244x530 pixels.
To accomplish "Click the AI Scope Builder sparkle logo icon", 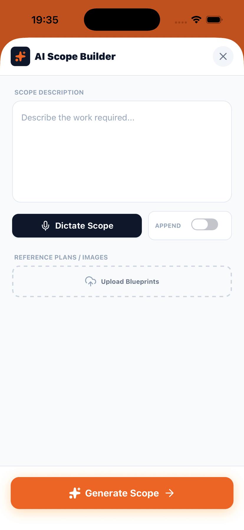I will point(20,56).
